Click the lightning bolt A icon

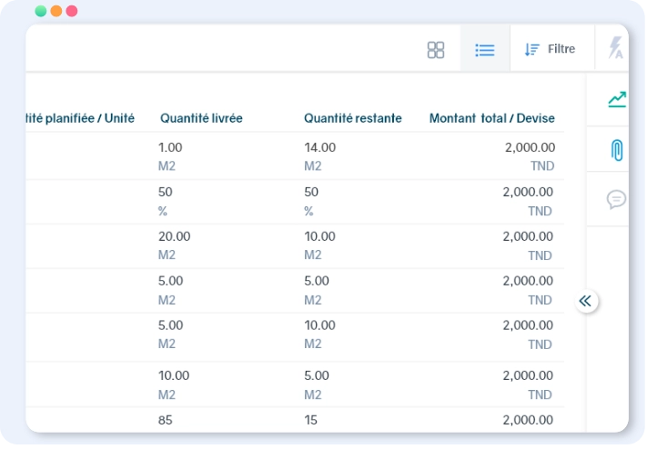[615, 47]
